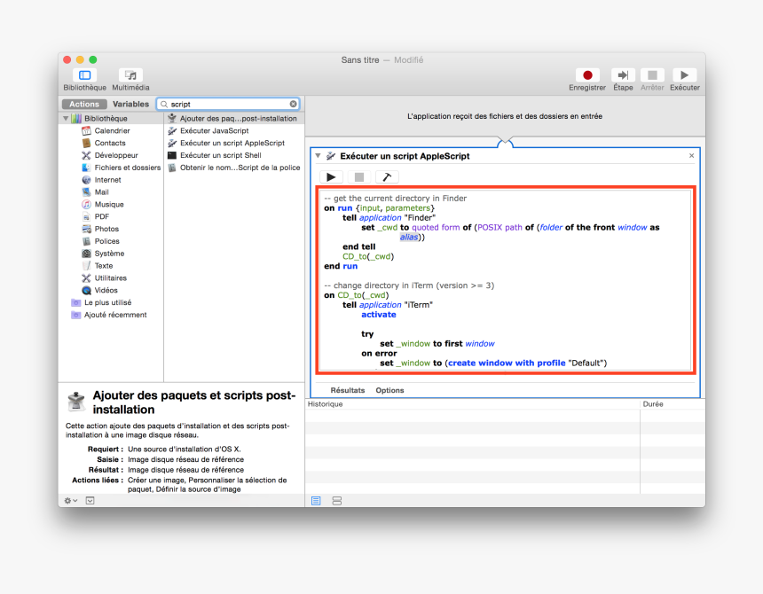Image resolution: width=763 pixels, height=594 pixels.
Task: Select Ajouter des paq...post-installation action
Action: (x=234, y=118)
